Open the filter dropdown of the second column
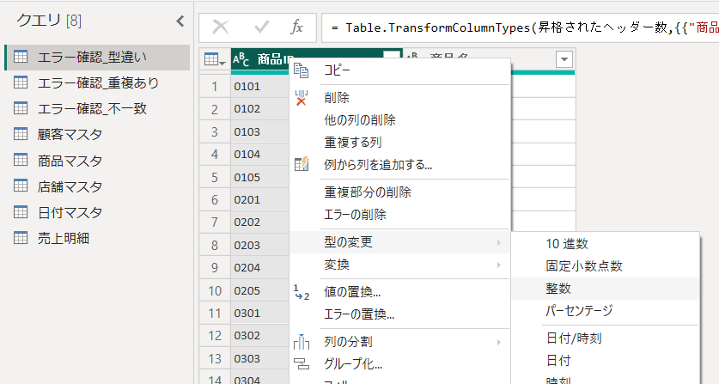This screenshot has width=719, height=384. [x=564, y=59]
